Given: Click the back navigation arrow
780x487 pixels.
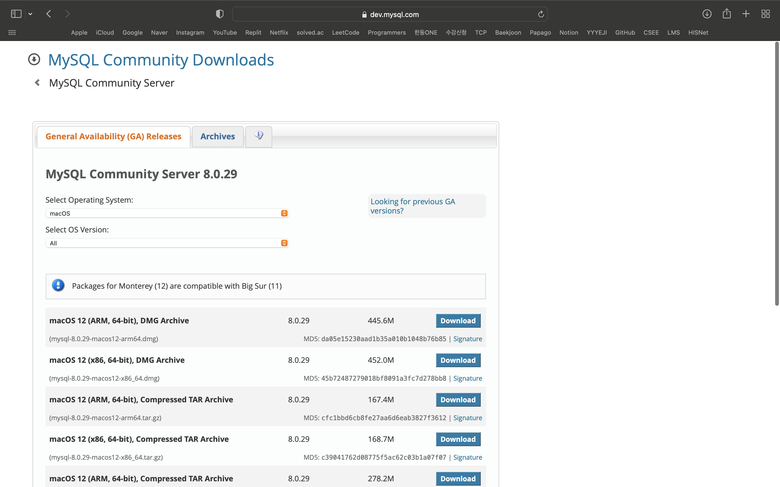Looking at the screenshot, I should click(x=49, y=14).
